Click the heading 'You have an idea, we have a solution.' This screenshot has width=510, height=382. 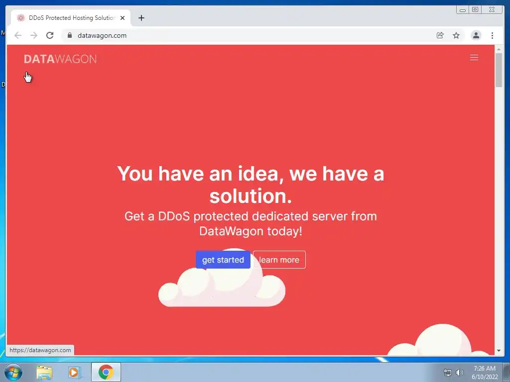[x=251, y=185]
